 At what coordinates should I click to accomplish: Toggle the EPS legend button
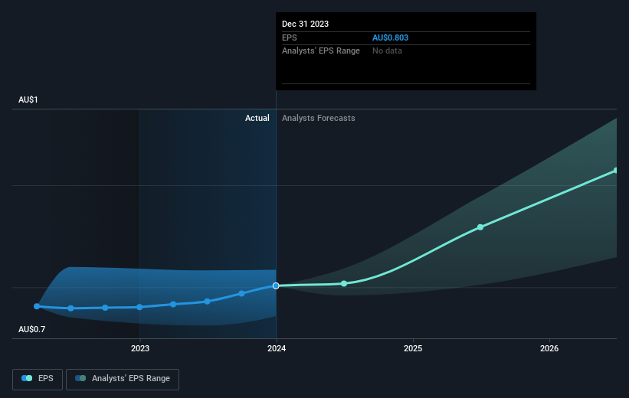click(x=38, y=379)
